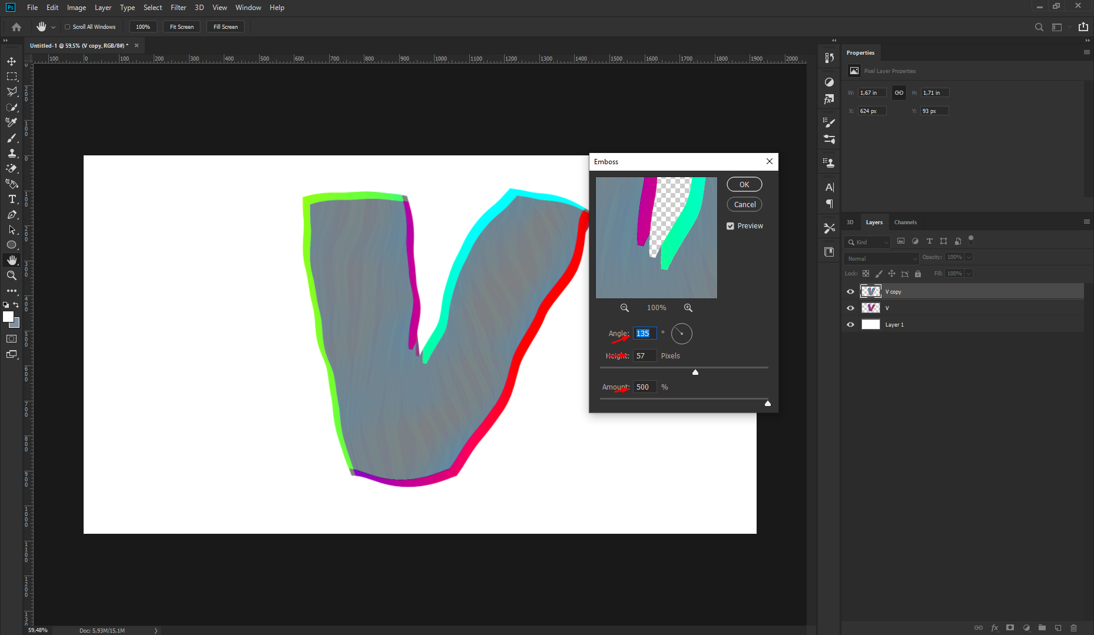The image size is (1094, 635).
Task: Create new layer using bottom panel icon
Action: 1058,628
